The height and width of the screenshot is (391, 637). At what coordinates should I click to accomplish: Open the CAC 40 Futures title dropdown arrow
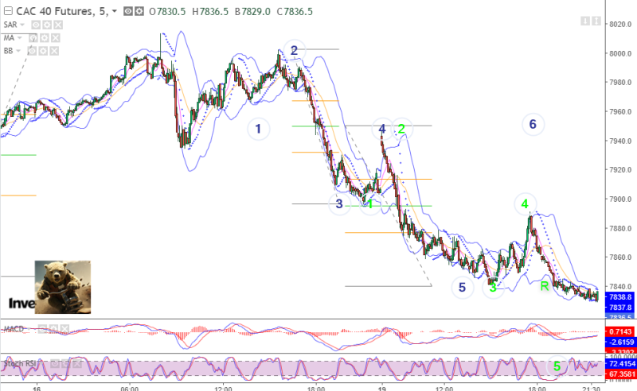click(115, 11)
